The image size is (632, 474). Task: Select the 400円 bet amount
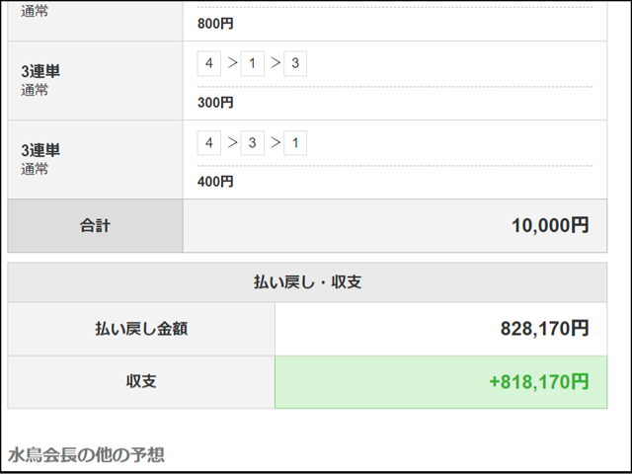point(215,182)
